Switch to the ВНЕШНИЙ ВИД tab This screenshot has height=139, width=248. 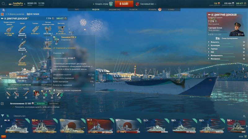tap(114, 10)
